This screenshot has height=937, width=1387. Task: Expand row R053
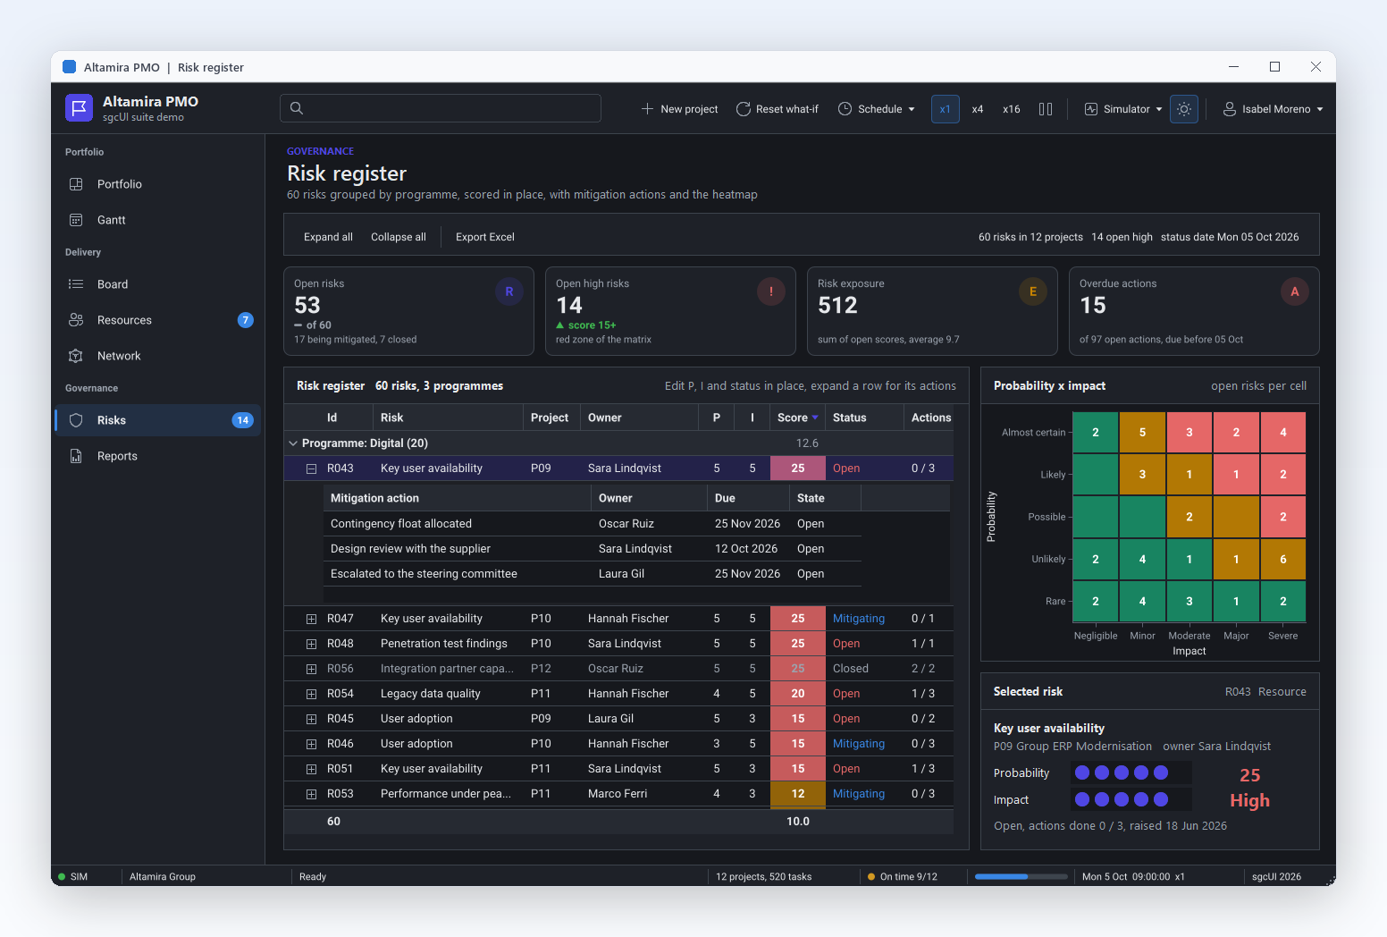(x=311, y=794)
